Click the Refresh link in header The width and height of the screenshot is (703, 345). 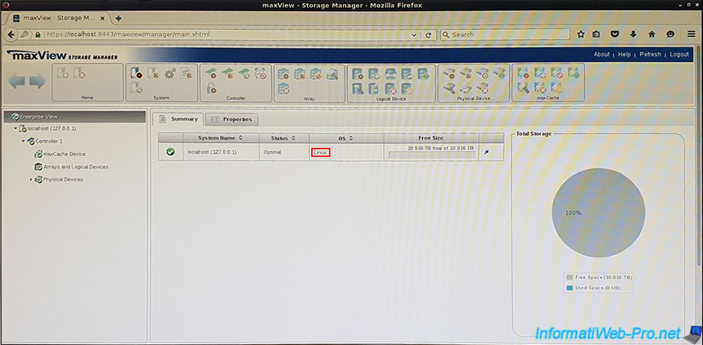coord(650,54)
